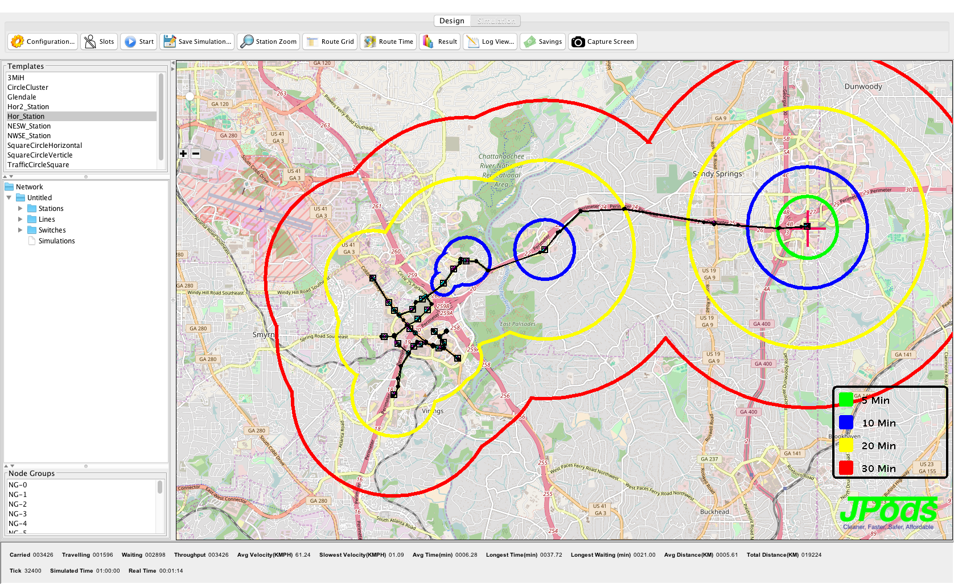Click the Route Grid icon
The height and width of the screenshot is (584, 954).
(x=312, y=42)
